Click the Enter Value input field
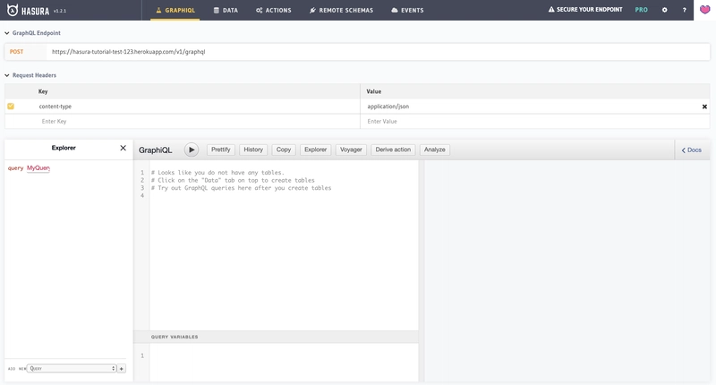Screen dimensions: 716x385 534,122
